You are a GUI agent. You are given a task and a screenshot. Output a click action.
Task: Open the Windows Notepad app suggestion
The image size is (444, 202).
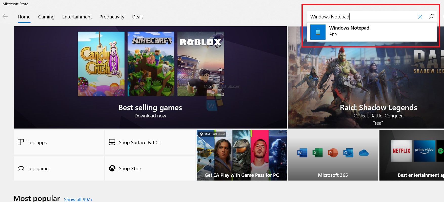point(372,32)
